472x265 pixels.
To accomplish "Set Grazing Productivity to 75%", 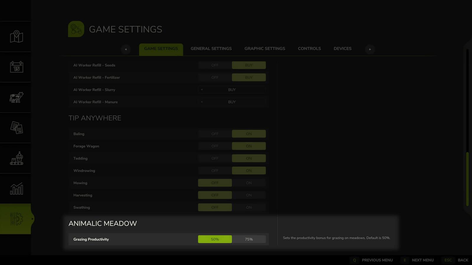I will tap(249, 239).
